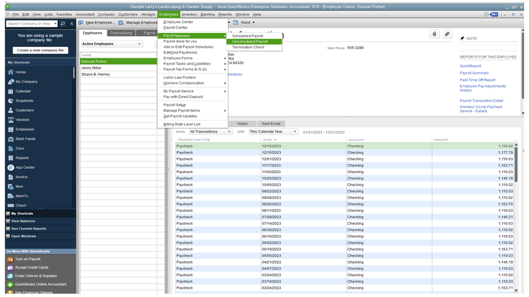Open the All Transactions show dropdown
Screen dimensions: 529x297
tap(229, 132)
